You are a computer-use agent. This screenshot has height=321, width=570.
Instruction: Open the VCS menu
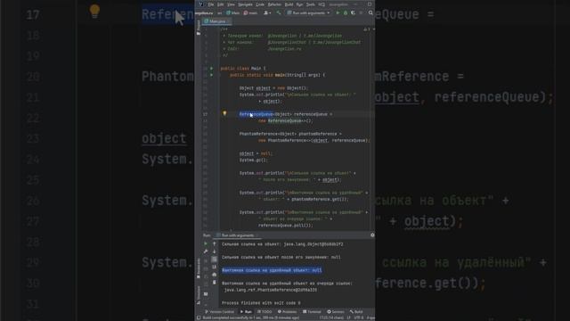(x=322, y=4)
